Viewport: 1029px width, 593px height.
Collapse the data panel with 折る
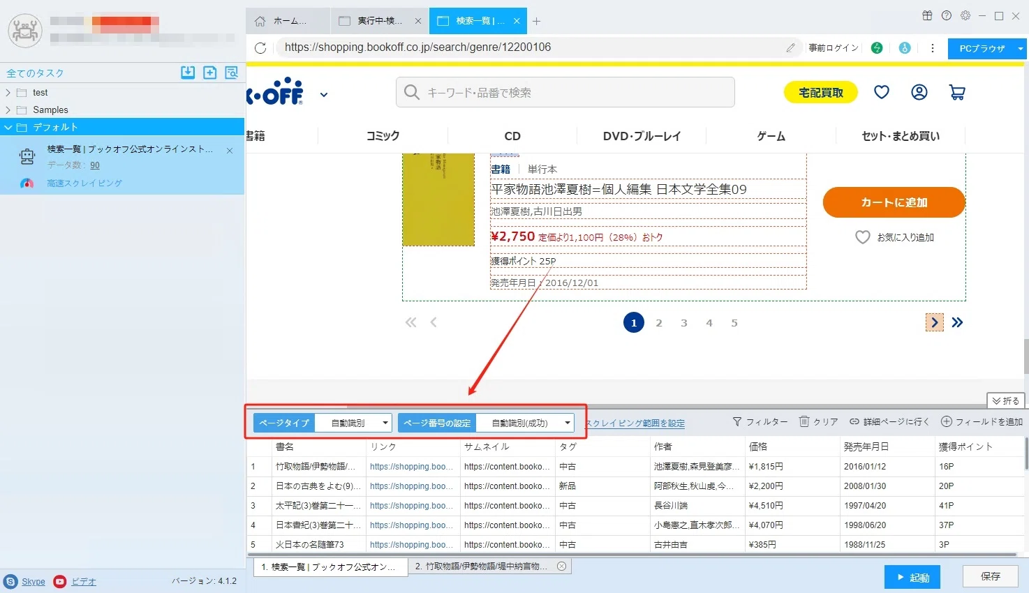pyautogui.click(x=1005, y=400)
